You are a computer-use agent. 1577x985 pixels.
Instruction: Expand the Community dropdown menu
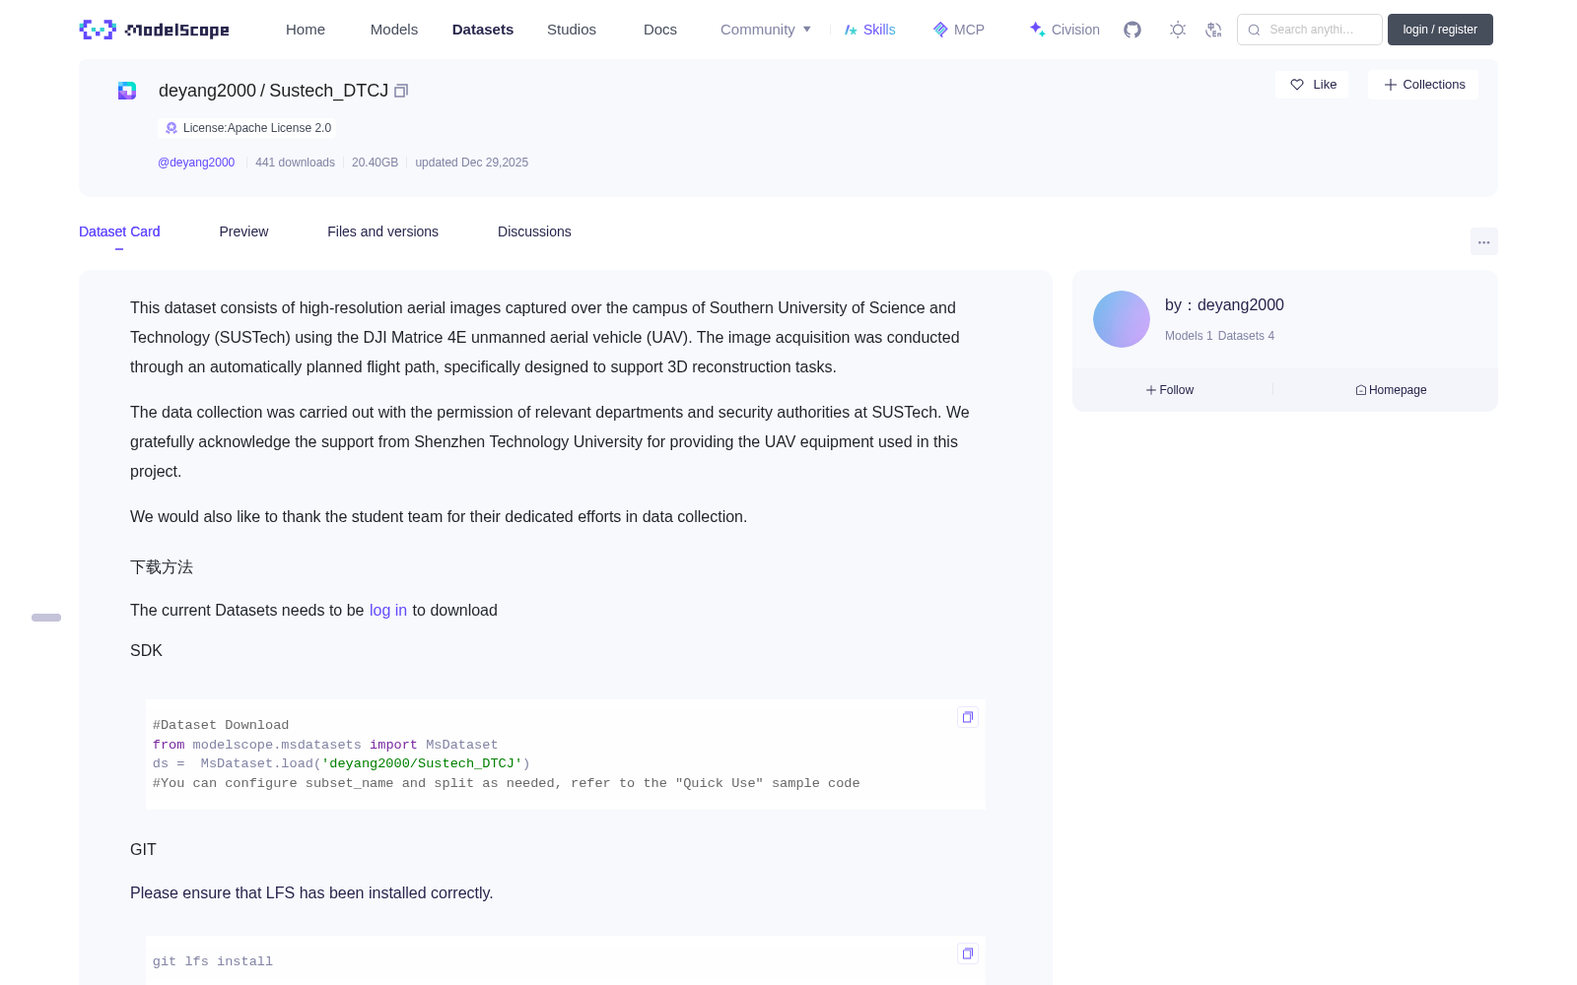pos(766,30)
